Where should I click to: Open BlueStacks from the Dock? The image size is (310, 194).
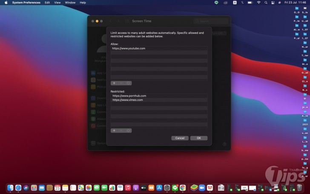point(194,188)
